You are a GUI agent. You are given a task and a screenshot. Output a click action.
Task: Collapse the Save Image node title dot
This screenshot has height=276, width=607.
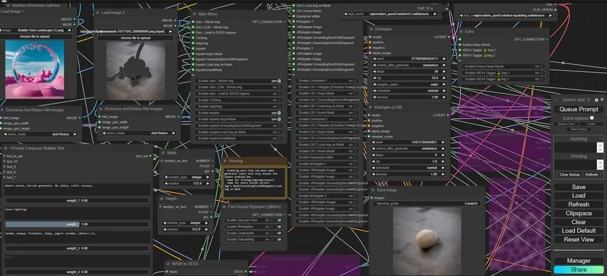point(373,190)
